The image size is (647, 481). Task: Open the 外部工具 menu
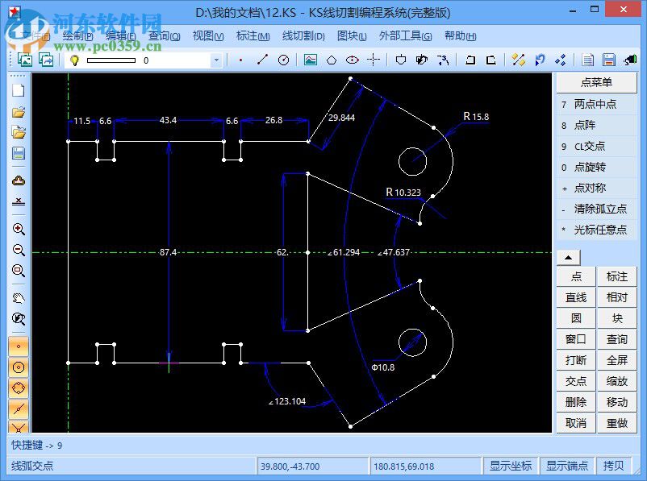coord(405,35)
